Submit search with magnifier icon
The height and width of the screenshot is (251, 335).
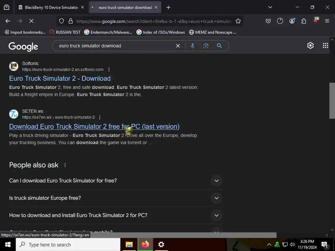pos(219,46)
